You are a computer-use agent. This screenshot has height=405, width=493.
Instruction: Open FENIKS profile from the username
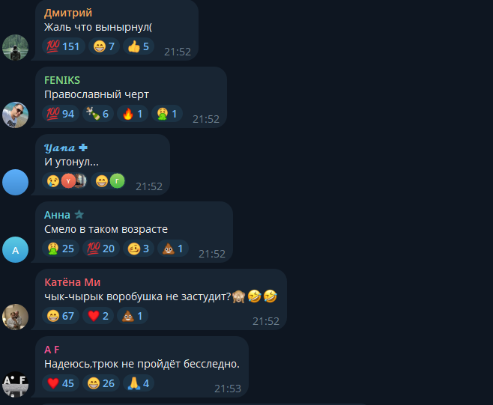[x=62, y=80]
